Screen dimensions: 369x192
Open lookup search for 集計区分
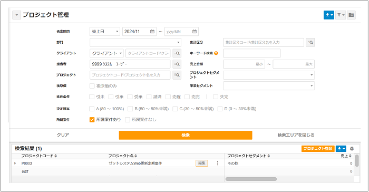(x=310, y=42)
